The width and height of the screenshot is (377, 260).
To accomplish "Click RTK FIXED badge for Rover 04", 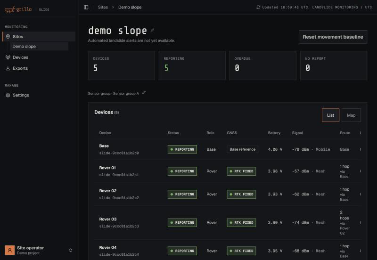I will tap(241, 251).
